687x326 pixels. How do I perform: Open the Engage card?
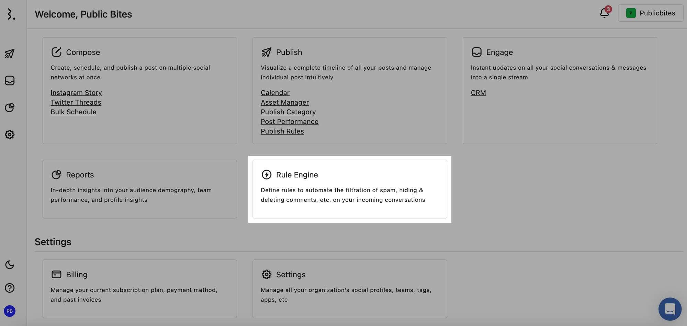pyautogui.click(x=560, y=90)
